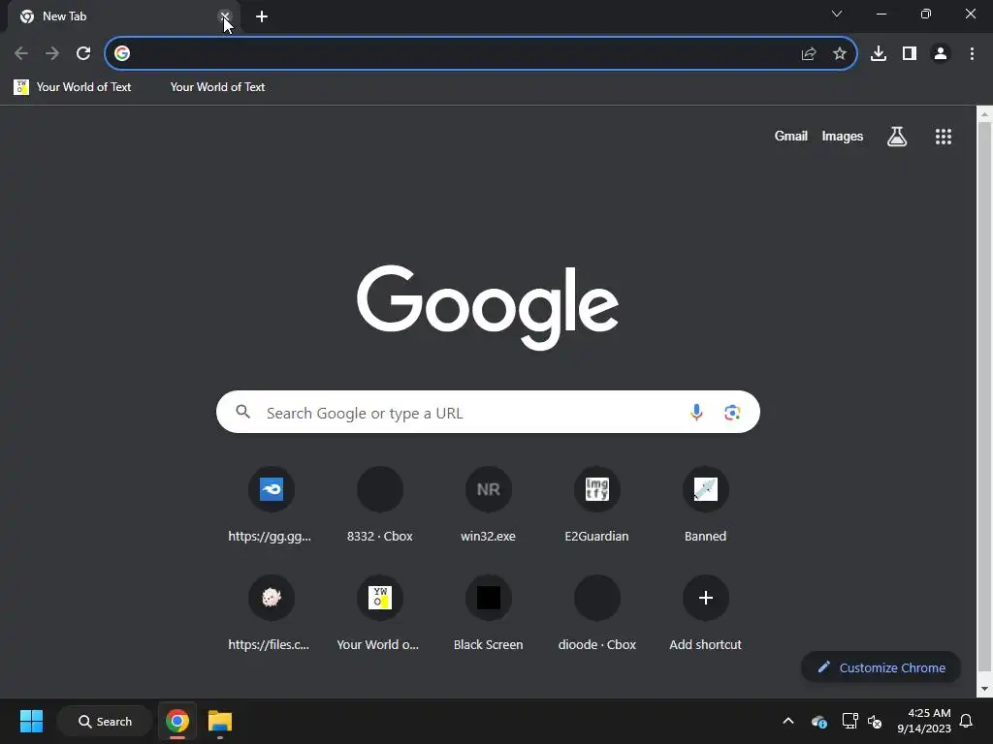
Task: Toggle the side panel icon
Action: coord(910,54)
